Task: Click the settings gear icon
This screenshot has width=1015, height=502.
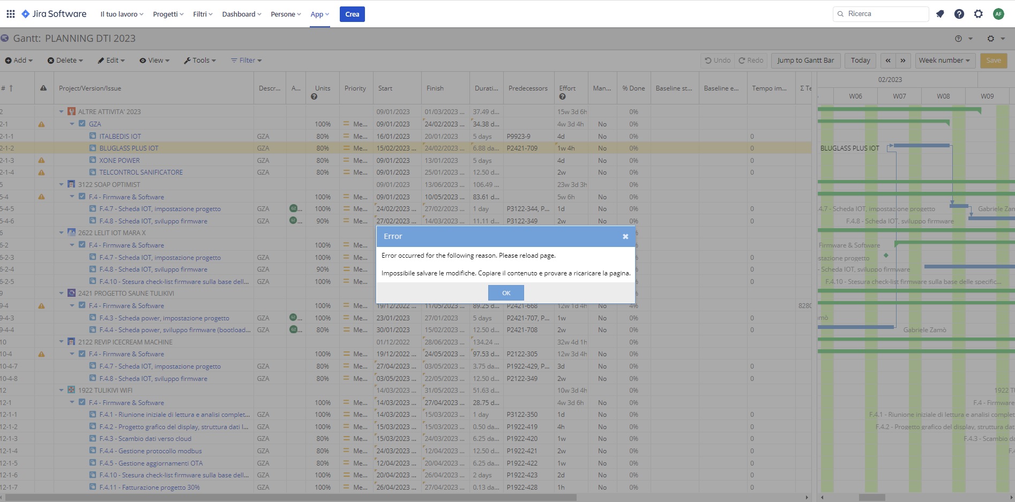Action: point(979,14)
